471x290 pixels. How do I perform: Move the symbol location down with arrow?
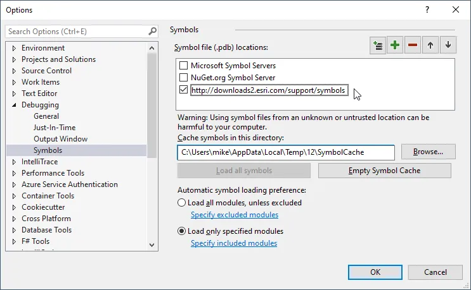[448, 45]
